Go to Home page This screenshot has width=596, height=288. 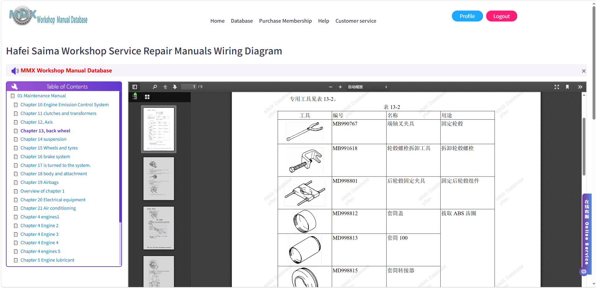point(217,21)
